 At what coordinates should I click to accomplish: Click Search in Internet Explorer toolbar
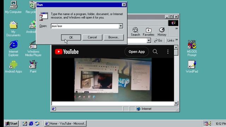[x=135, y=32]
